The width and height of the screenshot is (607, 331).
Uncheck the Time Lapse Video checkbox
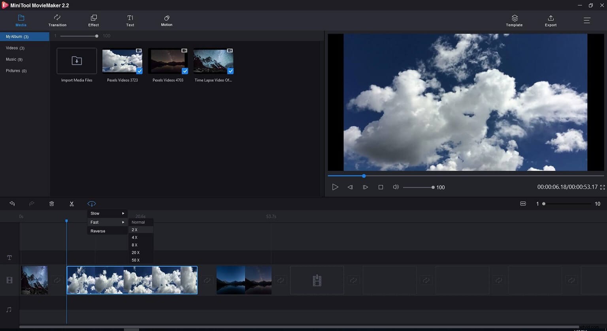coord(230,71)
